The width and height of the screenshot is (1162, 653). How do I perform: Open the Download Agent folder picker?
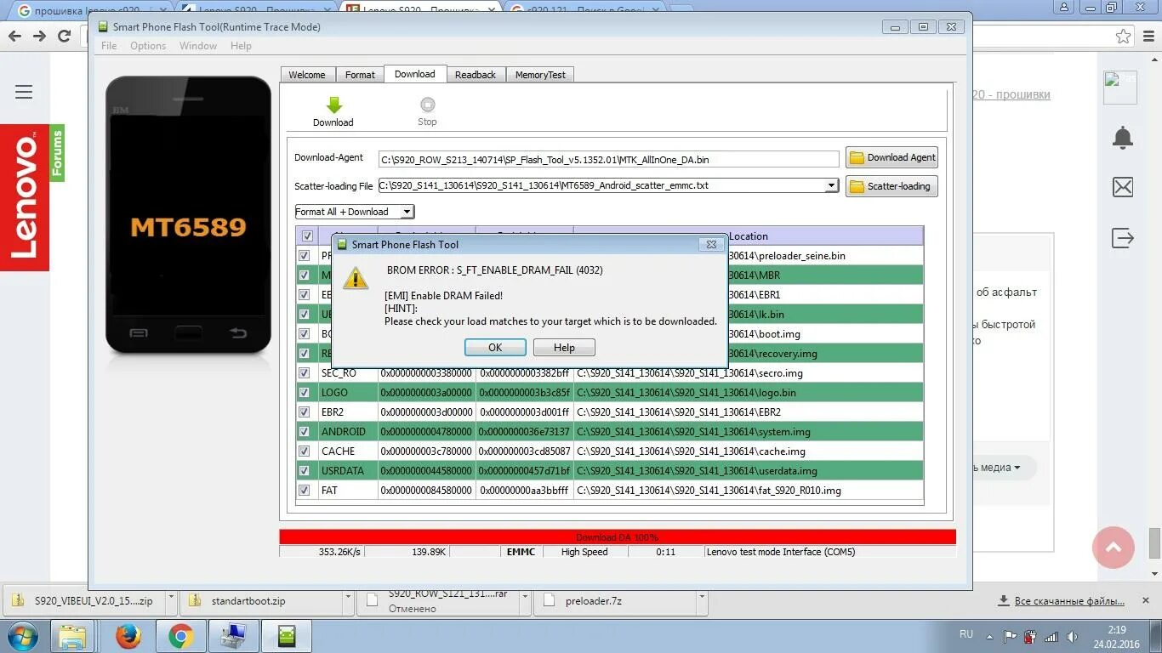(x=891, y=157)
